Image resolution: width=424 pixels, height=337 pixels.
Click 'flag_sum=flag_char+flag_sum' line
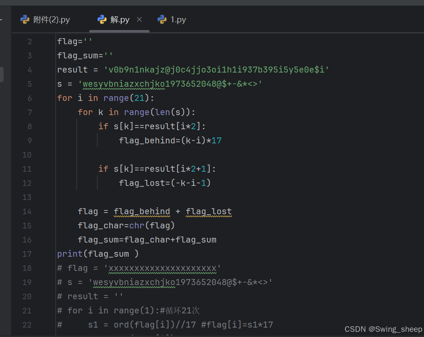[x=147, y=240]
